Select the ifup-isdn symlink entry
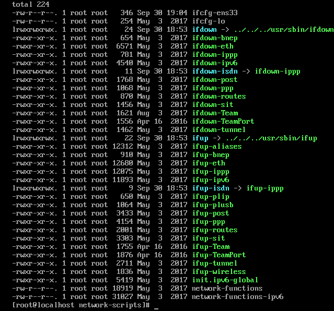 [211, 188]
